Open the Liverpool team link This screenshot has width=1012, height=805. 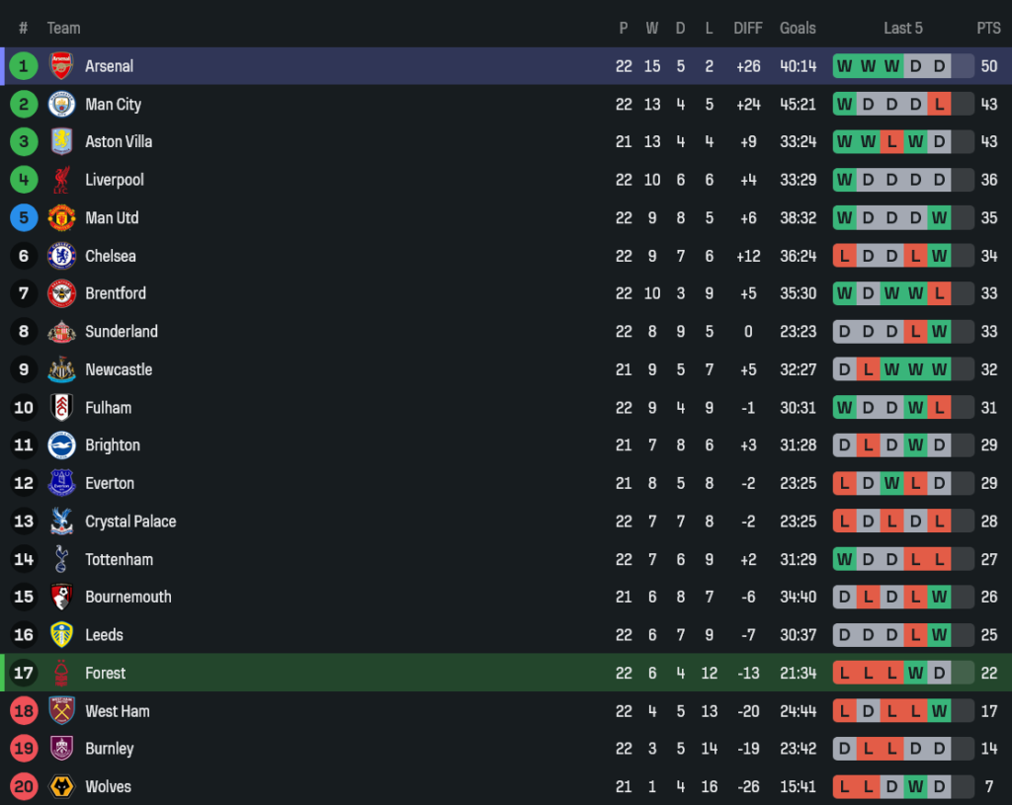pos(115,180)
